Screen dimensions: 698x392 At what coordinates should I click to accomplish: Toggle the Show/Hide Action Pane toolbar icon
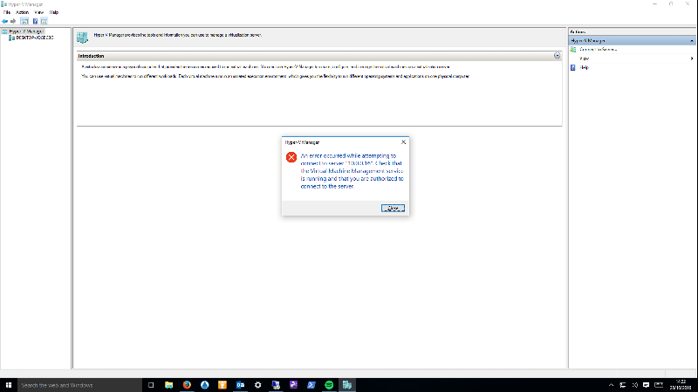pyautogui.click(x=44, y=21)
